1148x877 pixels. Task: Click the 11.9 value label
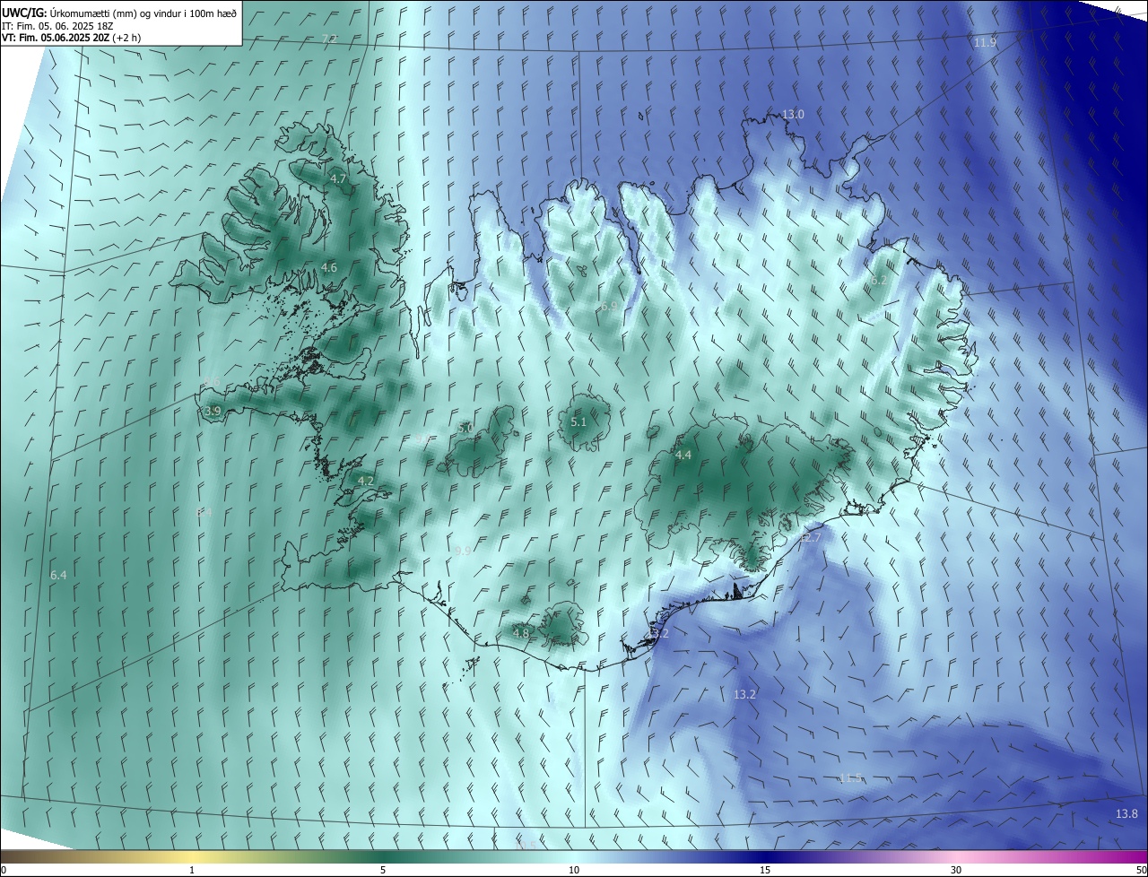(985, 42)
